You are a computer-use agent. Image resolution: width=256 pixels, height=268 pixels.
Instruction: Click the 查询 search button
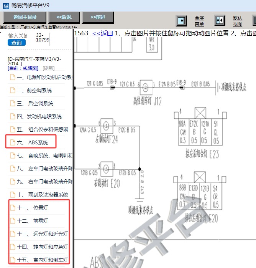[x=16, y=43]
